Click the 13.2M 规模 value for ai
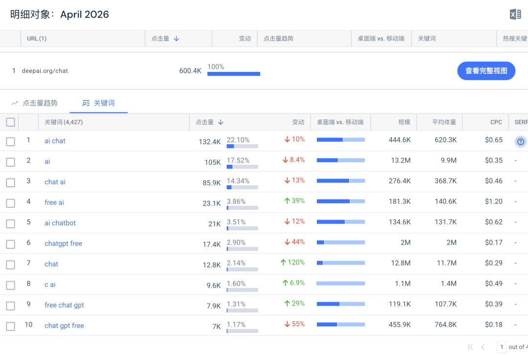The width and height of the screenshot is (528, 355). [401, 160]
